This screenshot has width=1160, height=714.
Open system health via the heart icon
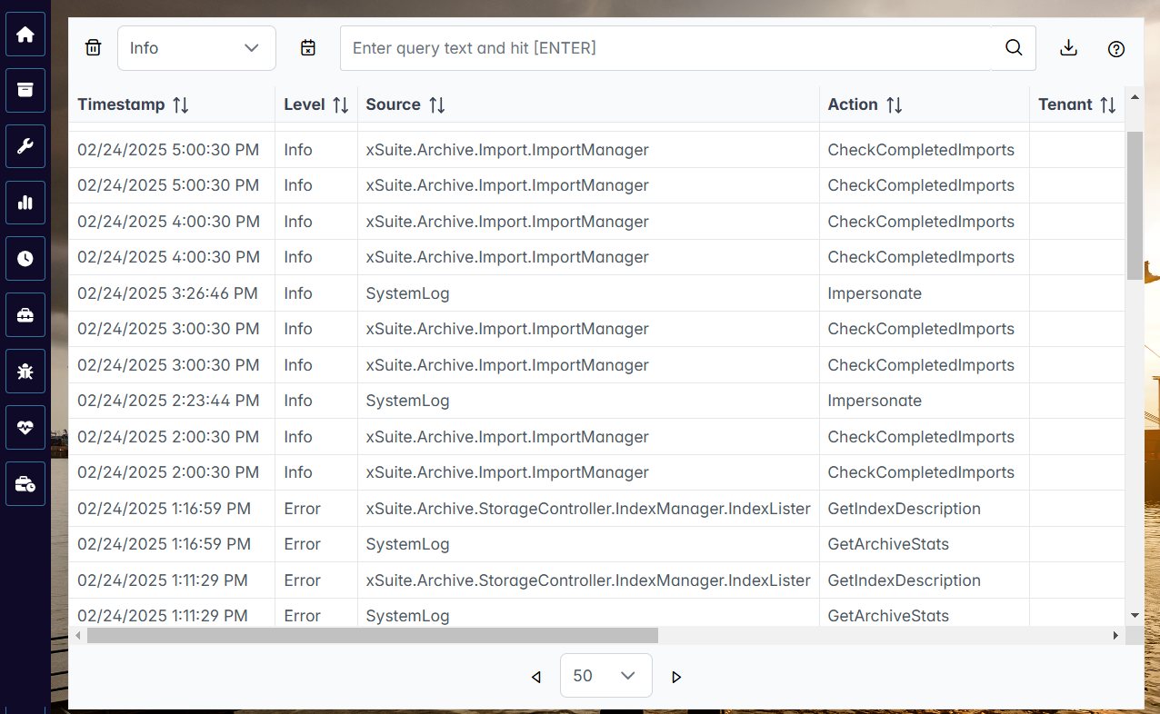pos(25,427)
